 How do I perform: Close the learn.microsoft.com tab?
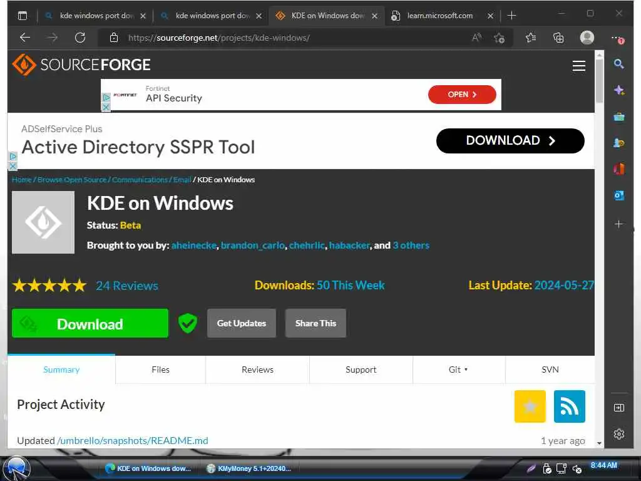tap(490, 16)
